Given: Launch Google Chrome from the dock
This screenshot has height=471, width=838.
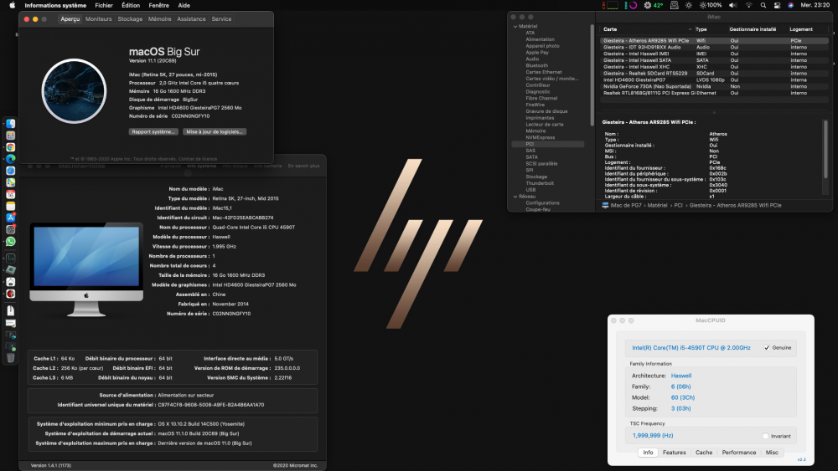Looking at the screenshot, I should click(x=10, y=147).
